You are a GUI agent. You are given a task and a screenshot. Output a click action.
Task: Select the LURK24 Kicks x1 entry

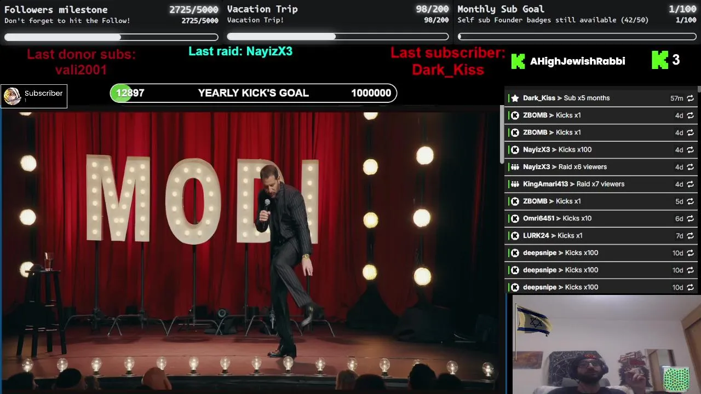click(601, 235)
